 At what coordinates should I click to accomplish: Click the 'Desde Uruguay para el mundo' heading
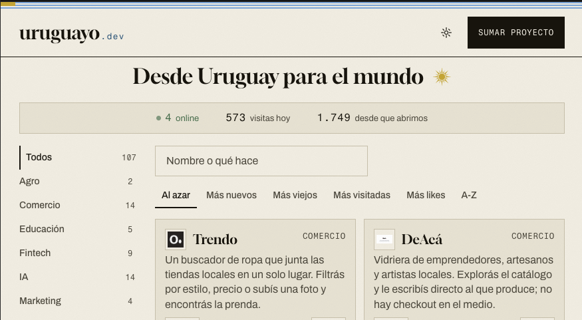[x=278, y=77]
